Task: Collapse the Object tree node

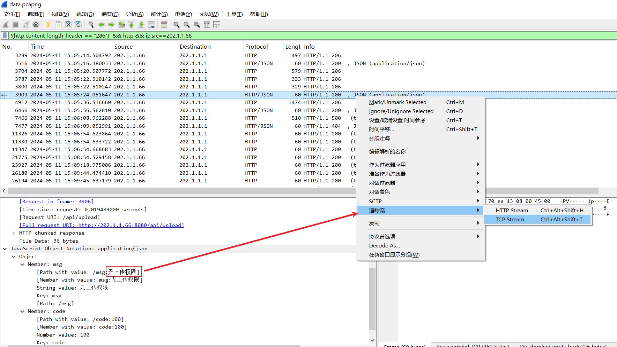Action: (x=13, y=257)
